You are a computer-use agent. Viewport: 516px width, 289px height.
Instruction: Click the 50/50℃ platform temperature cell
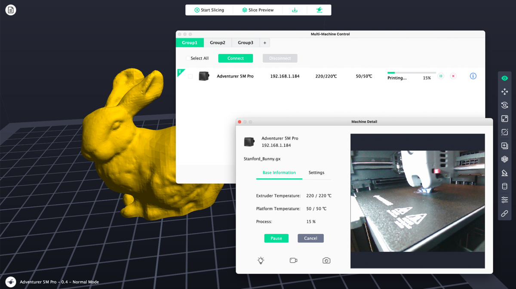(x=364, y=76)
